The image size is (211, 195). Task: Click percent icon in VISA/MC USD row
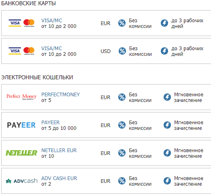click(x=122, y=51)
